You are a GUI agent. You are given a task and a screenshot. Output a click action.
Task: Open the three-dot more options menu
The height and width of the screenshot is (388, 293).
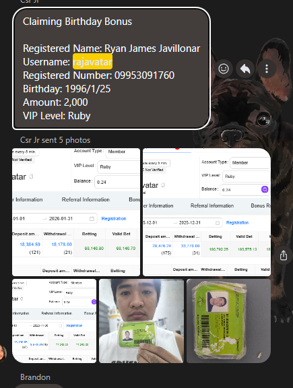click(267, 69)
